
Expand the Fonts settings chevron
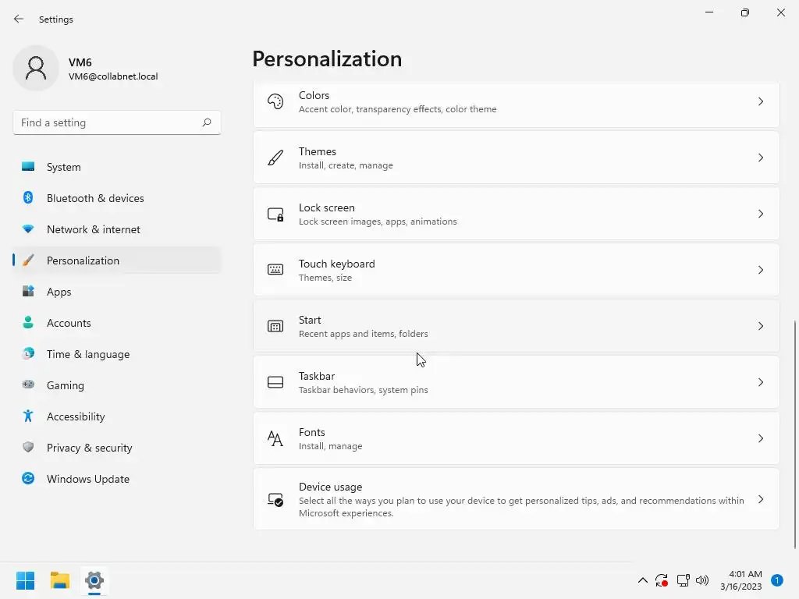(761, 438)
